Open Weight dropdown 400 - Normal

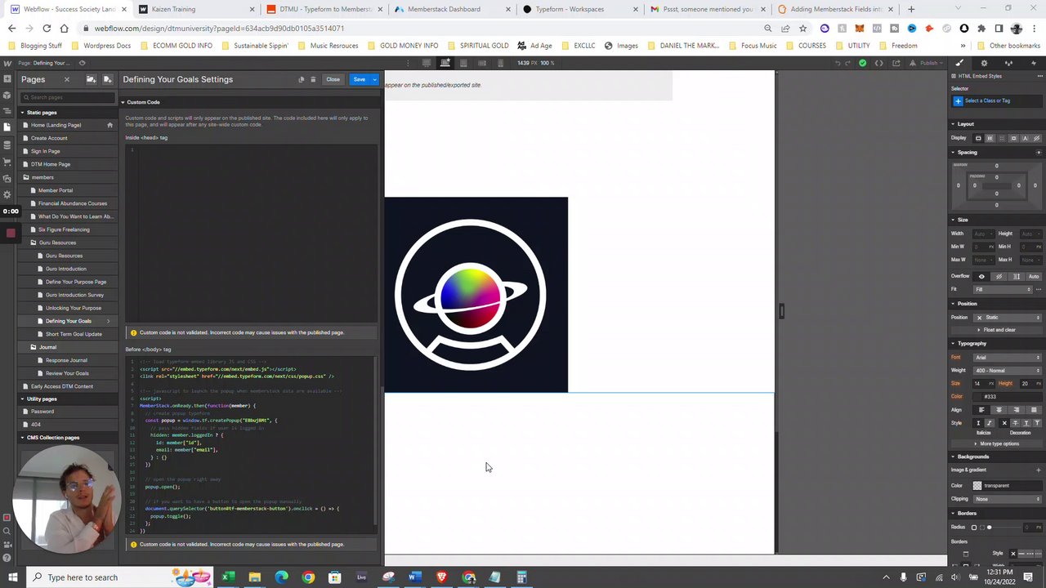pyautogui.click(x=1008, y=370)
